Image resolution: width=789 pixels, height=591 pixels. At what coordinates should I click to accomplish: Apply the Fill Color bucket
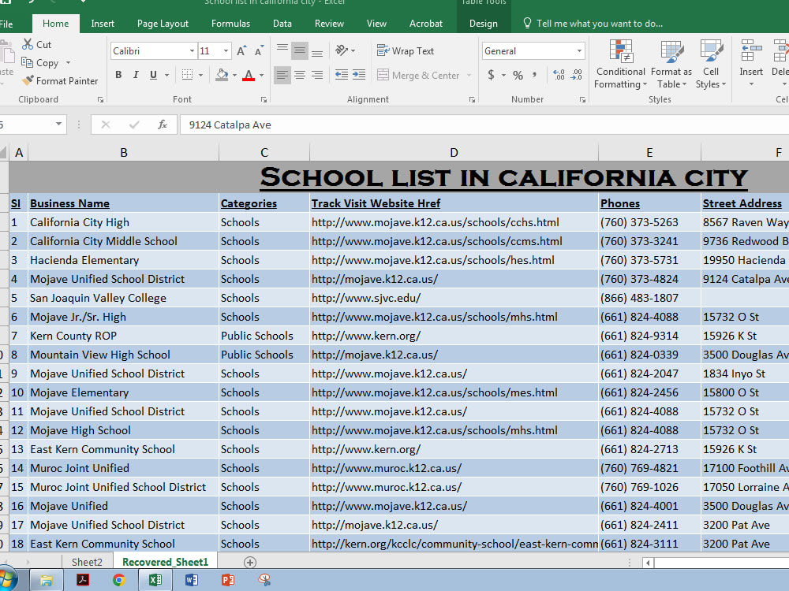click(x=222, y=75)
